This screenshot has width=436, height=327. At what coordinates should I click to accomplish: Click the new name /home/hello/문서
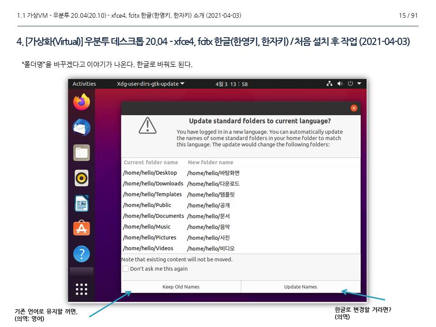pos(208,216)
